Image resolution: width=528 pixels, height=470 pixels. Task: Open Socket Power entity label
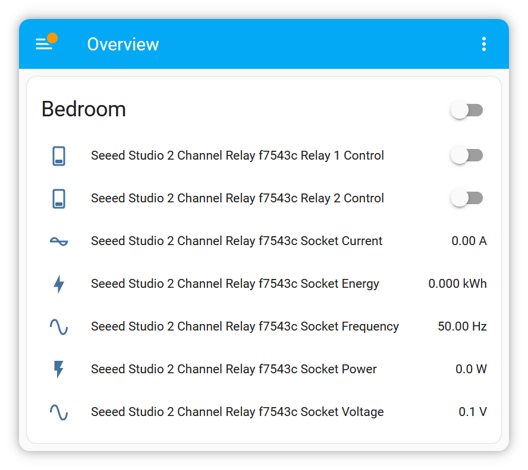pyautogui.click(x=234, y=369)
